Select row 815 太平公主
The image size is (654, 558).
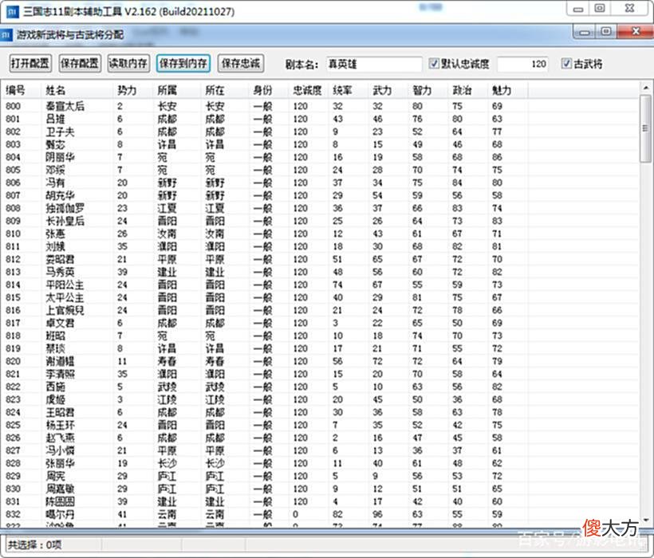click(321, 297)
